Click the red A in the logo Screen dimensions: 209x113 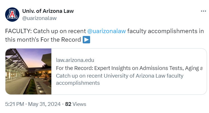tap(12, 14)
